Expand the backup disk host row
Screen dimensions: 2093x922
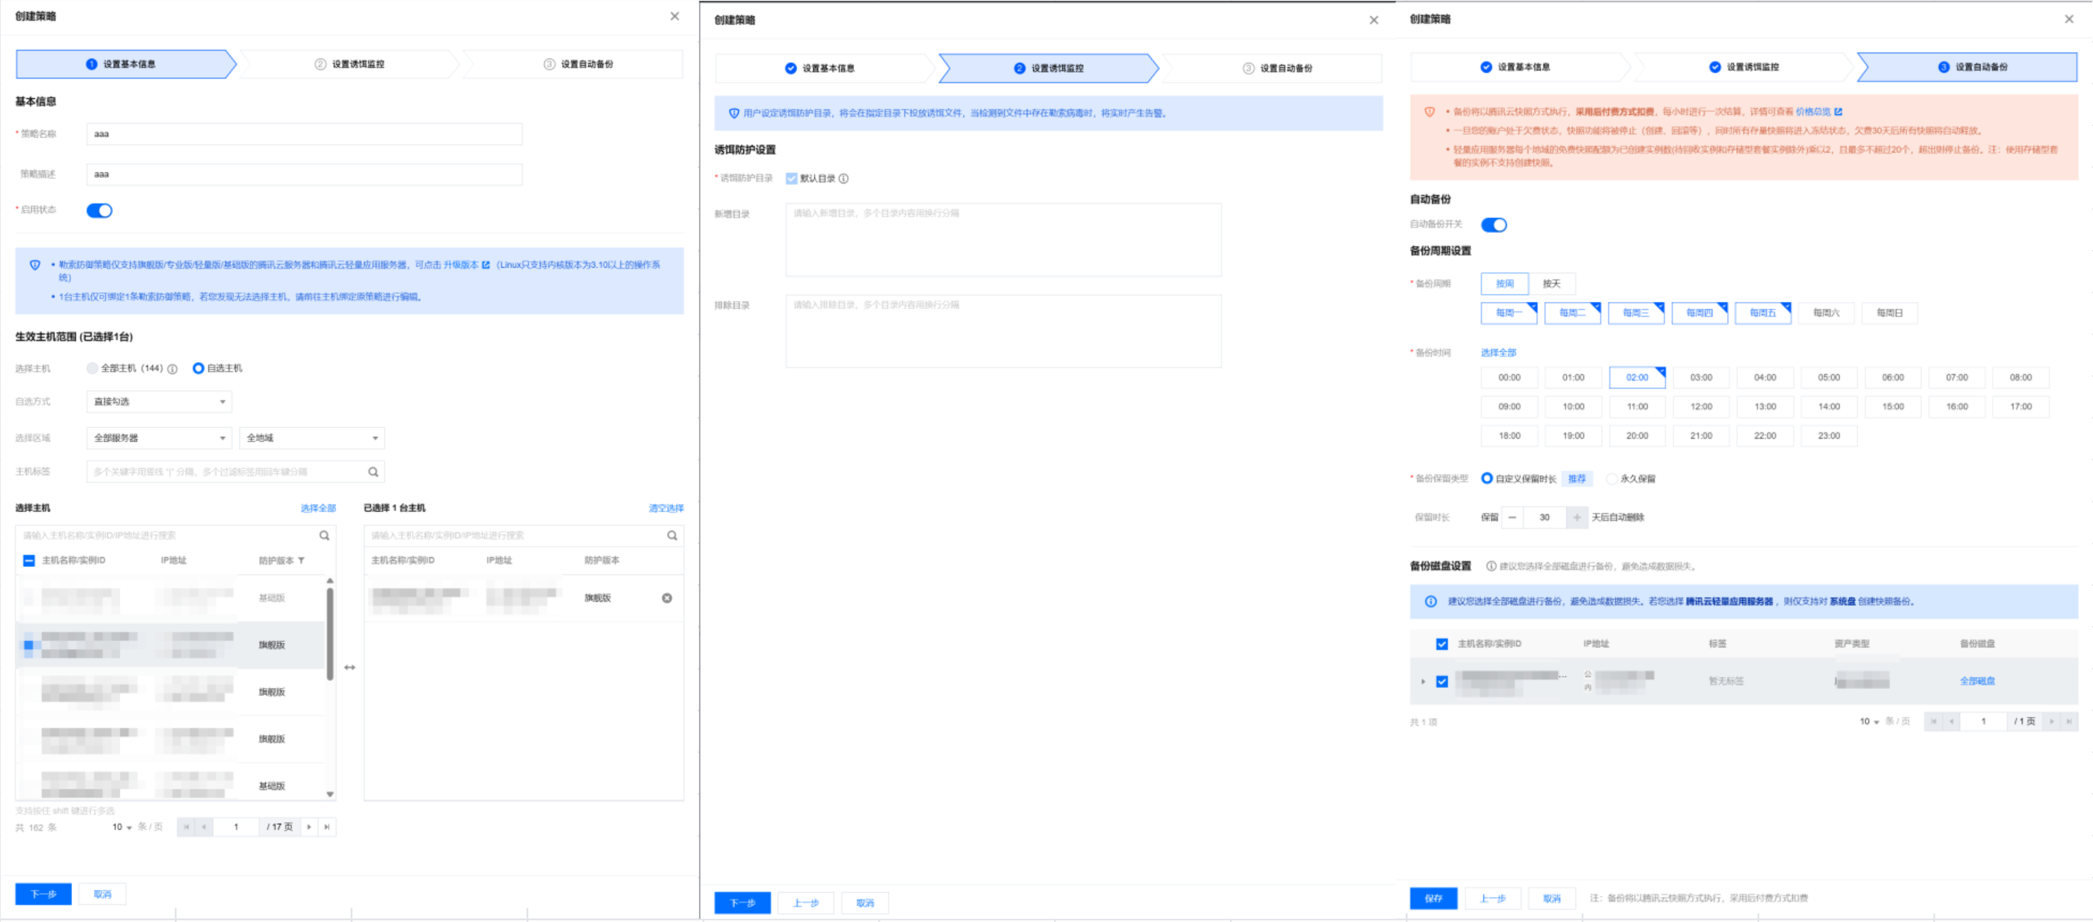click(x=1423, y=681)
